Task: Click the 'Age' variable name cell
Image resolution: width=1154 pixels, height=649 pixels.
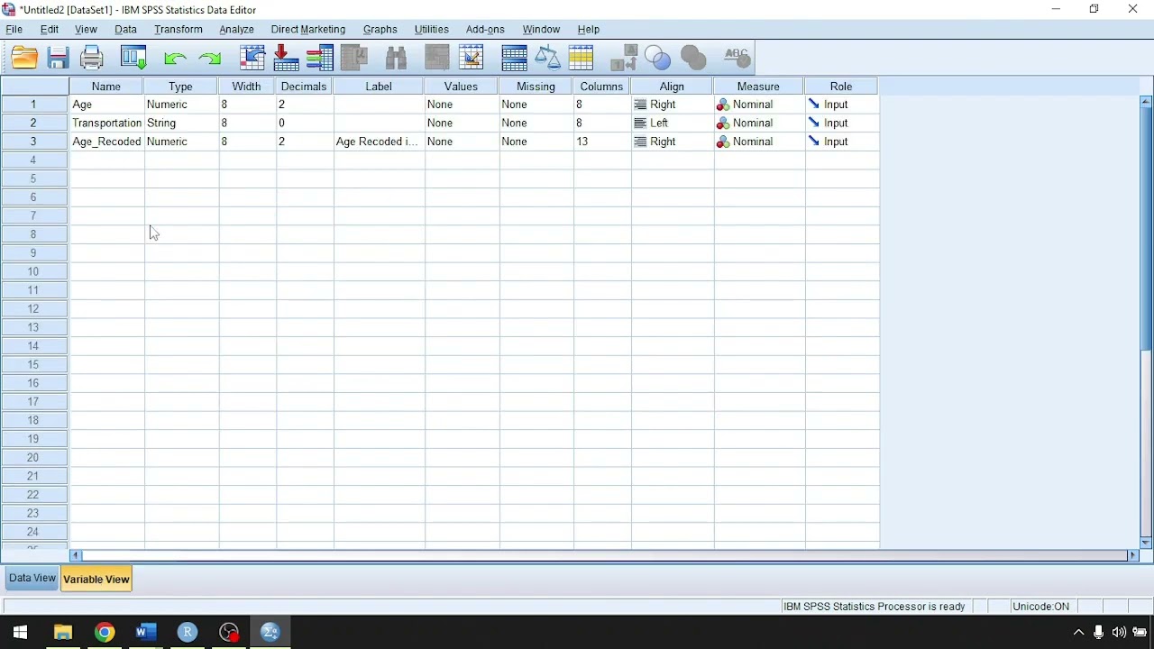Action: (x=106, y=105)
